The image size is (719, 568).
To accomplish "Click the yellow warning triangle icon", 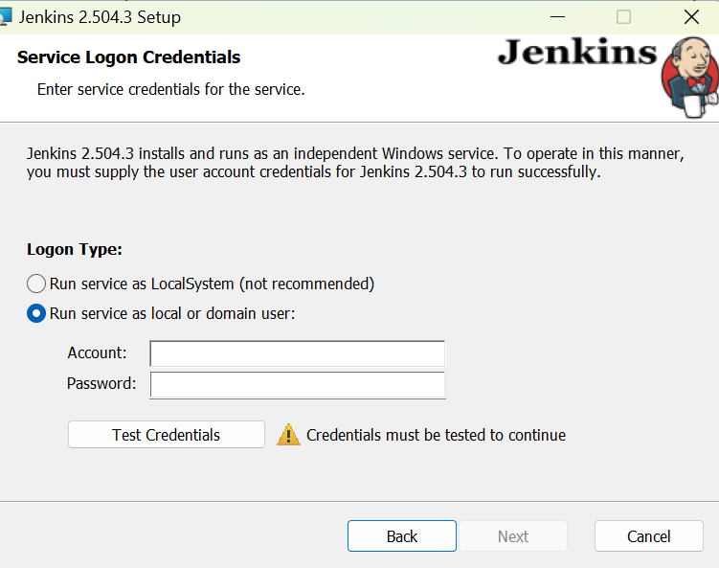I will 288,435.
